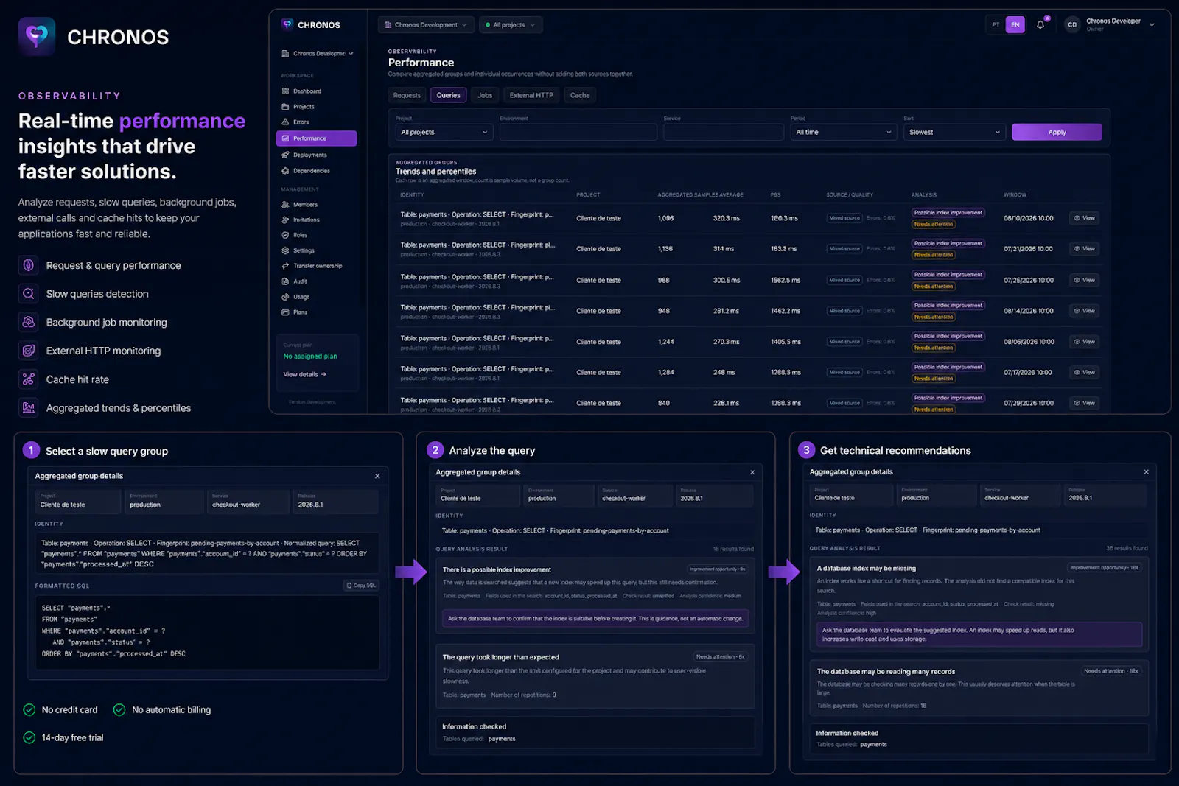1179x786 pixels.
Task: Click the 14-day free trial check mark
Action: pyautogui.click(x=29, y=737)
